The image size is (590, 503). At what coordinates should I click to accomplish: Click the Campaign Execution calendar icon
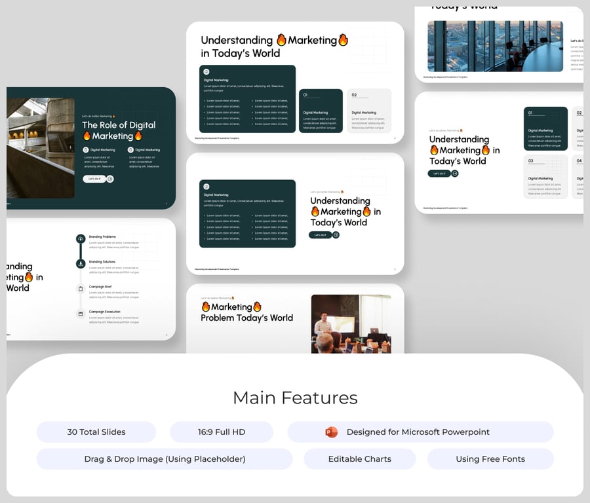click(x=81, y=314)
